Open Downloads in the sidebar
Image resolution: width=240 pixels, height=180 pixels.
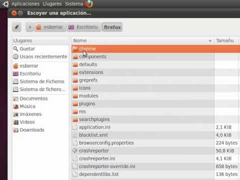pos(40,130)
